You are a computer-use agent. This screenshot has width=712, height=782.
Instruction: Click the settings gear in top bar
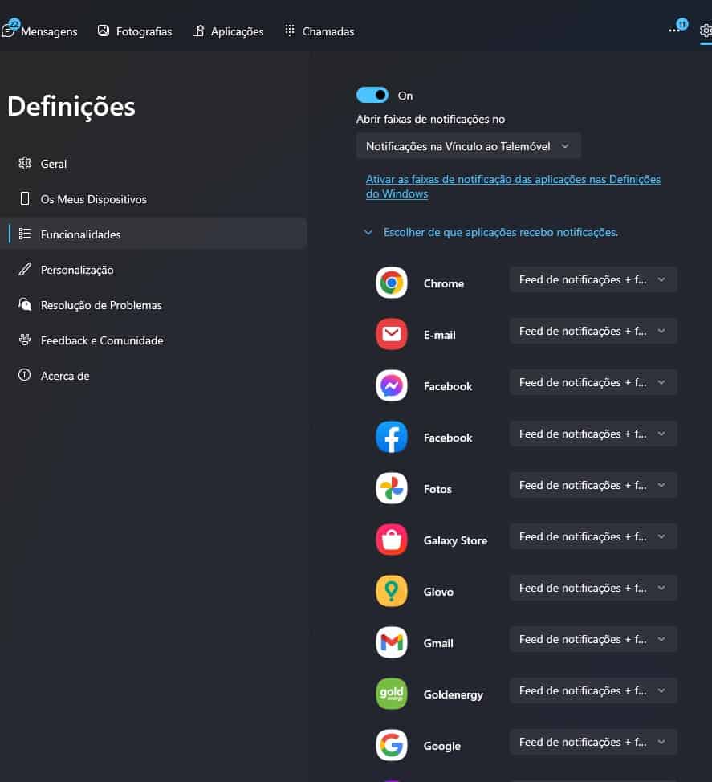pyautogui.click(x=706, y=31)
